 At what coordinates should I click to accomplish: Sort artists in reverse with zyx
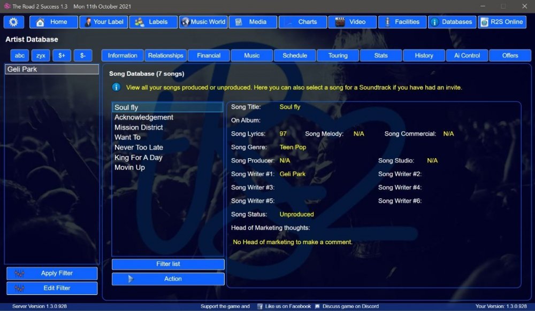(x=41, y=56)
